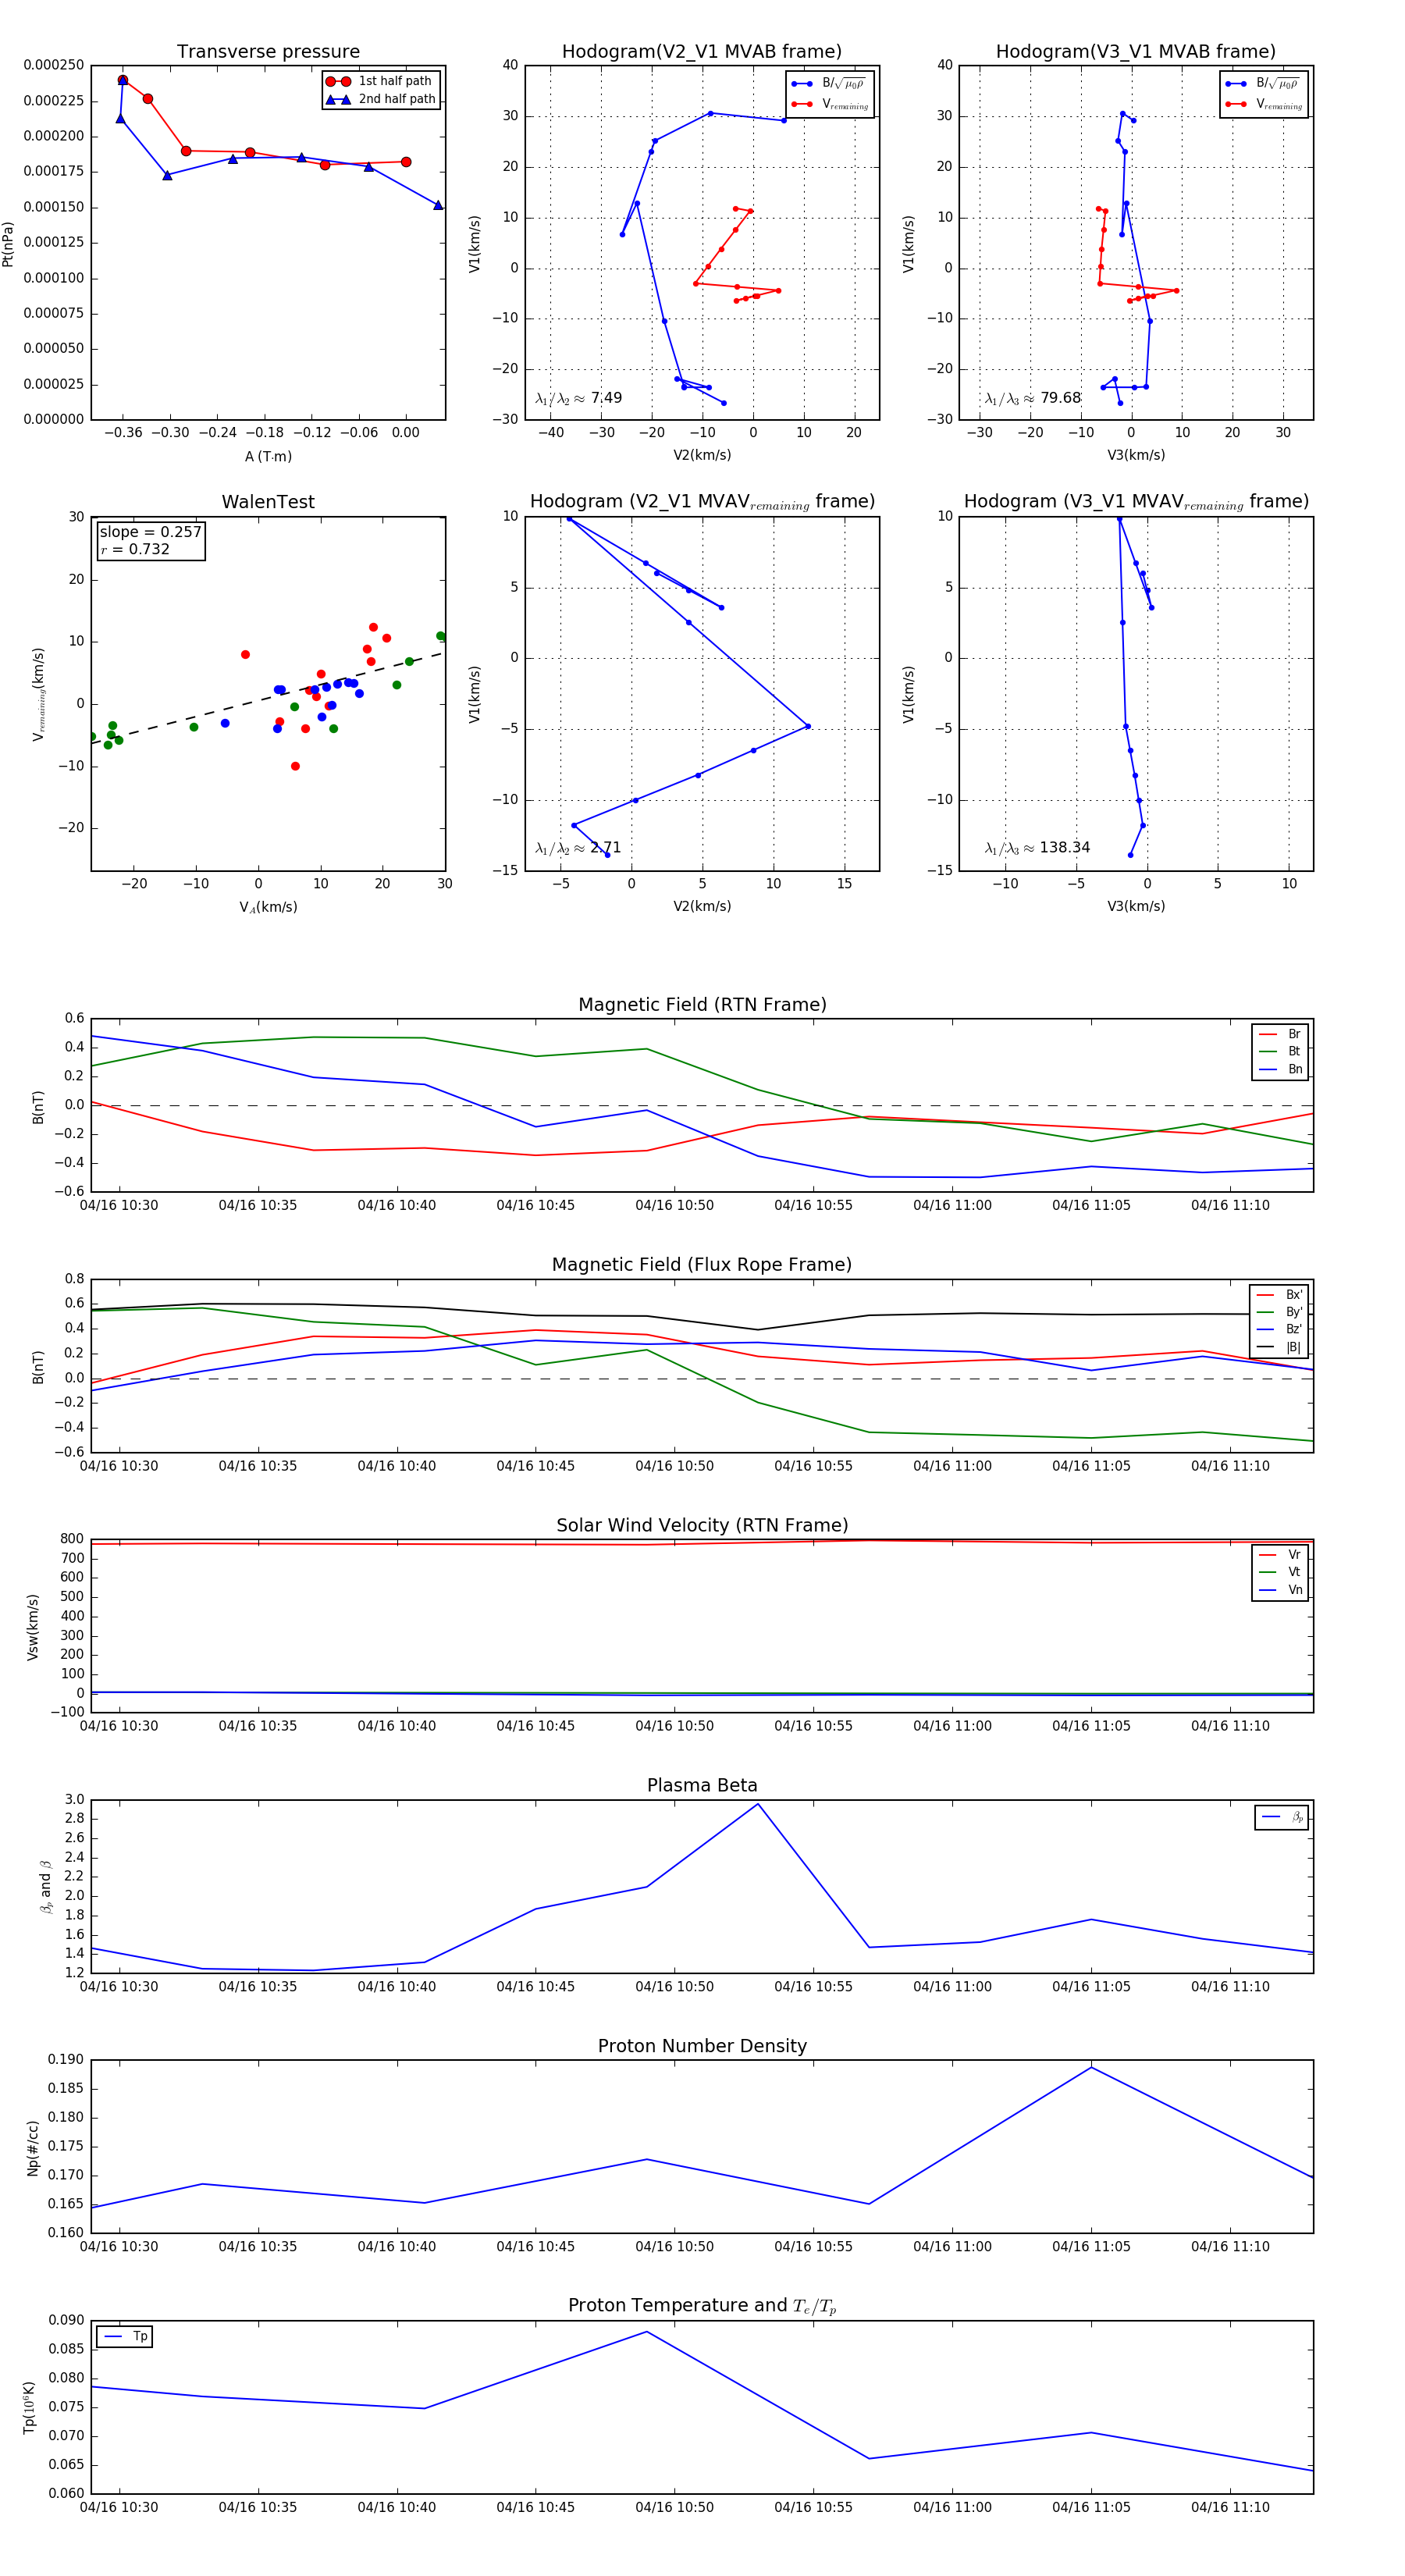Click "04/16 11:00" tick under Proton Number Density
This screenshot has width=1405, height=2576.
(953, 2248)
